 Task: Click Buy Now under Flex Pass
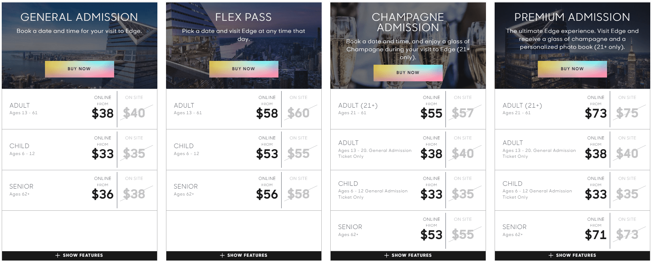coord(244,69)
